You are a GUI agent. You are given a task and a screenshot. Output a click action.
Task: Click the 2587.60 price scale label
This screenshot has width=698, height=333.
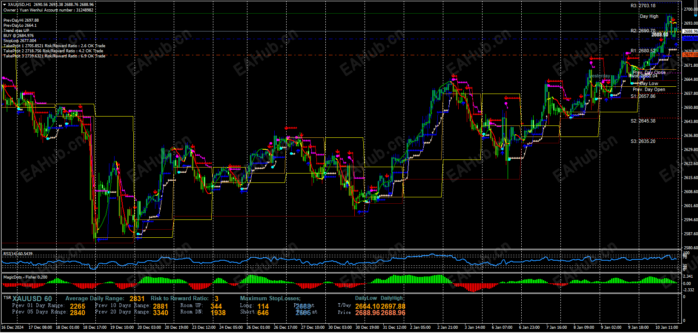point(690,234)
